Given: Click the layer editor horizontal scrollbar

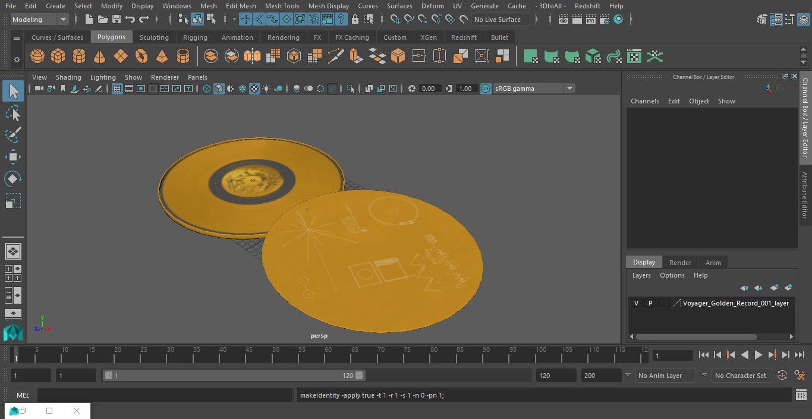Looking at the screenshot, I should 695,336.
